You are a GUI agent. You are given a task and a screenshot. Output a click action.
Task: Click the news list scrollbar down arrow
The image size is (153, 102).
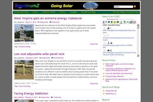point(138,55)
